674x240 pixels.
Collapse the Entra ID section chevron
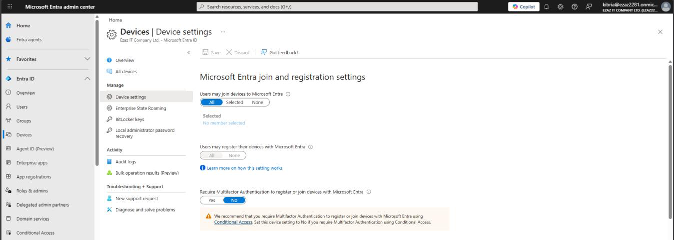pos(87,79)
